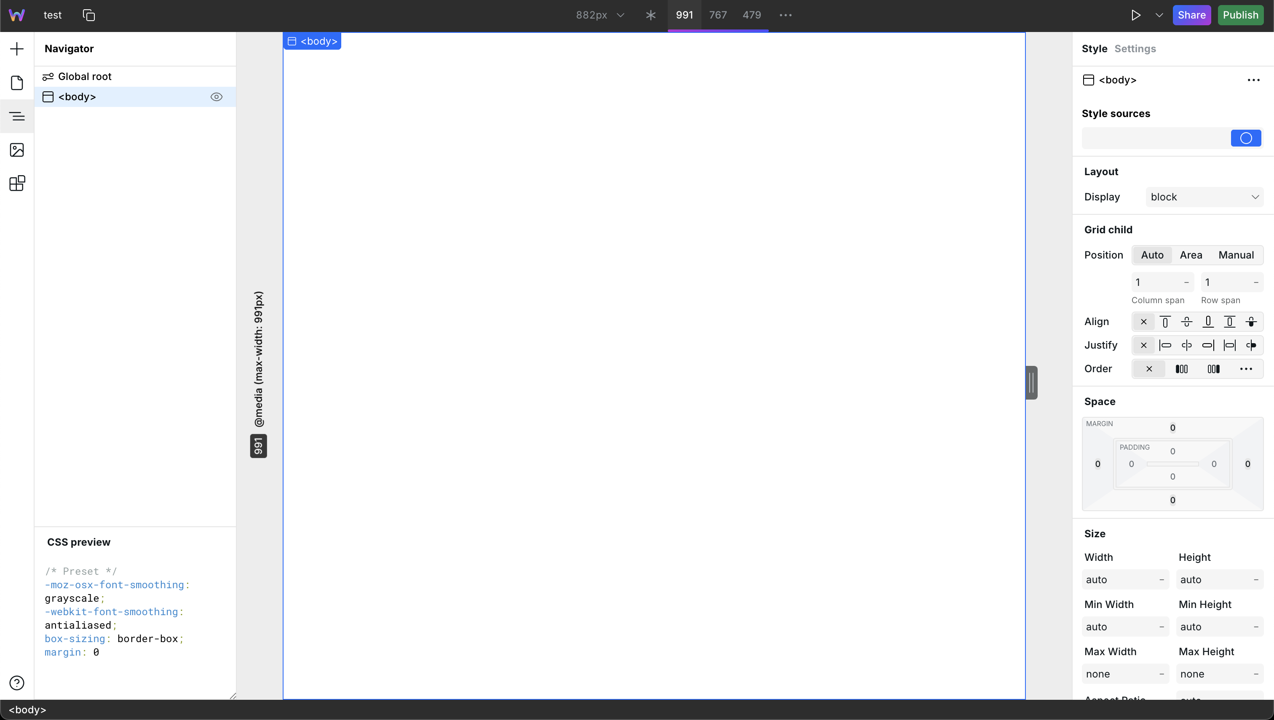Image resolution: width=1274 pixels, height=720 pixels.
Task: Open the Max Width unit selector
Action: pyautogui.click(x=1162, y=674)
